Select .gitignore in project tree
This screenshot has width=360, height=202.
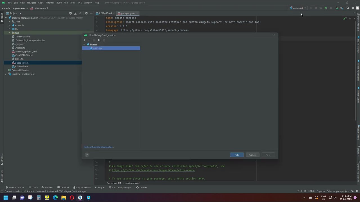click(x=20, y=44)
